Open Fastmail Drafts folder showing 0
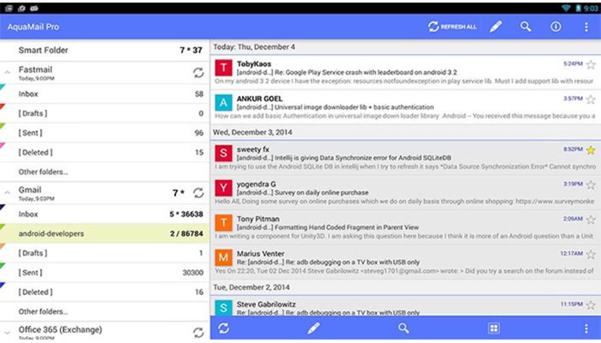Viewport: 601px width, 343px height. (105, 113)
